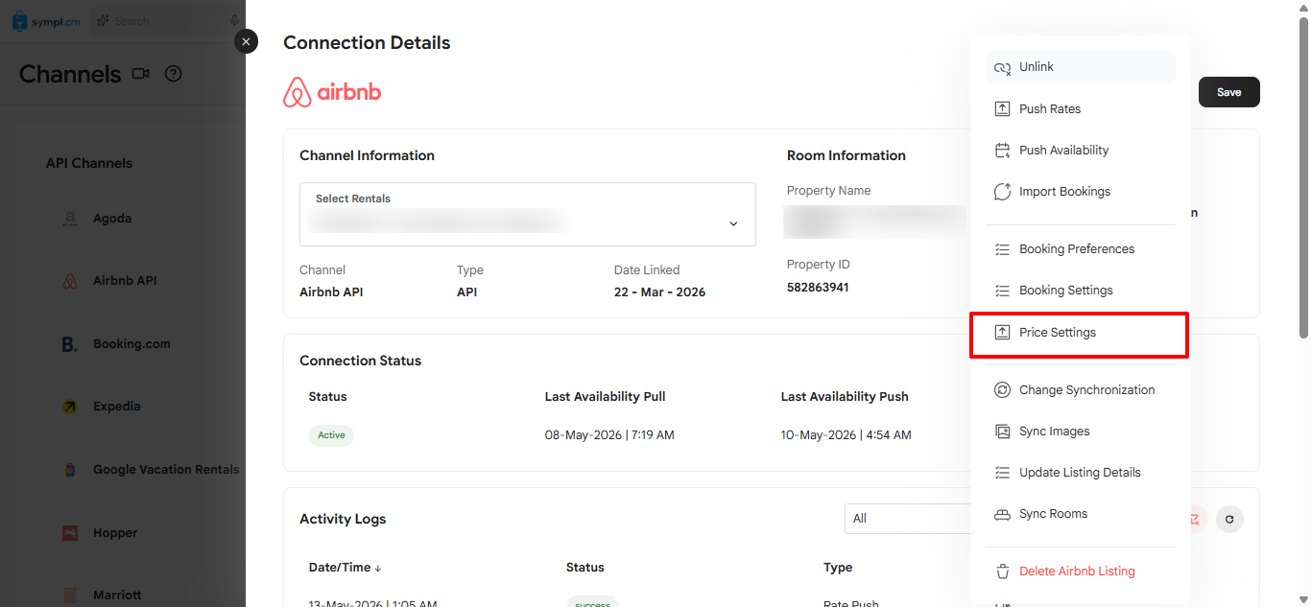Select Expedia in the channel list

(116, 407)
